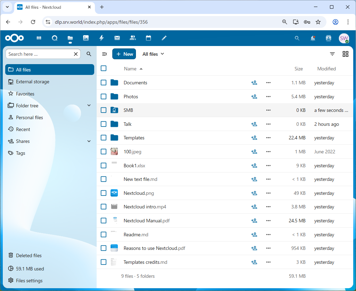
Task: Open the Dashboard app icon
Action: [x=39, y=38]
